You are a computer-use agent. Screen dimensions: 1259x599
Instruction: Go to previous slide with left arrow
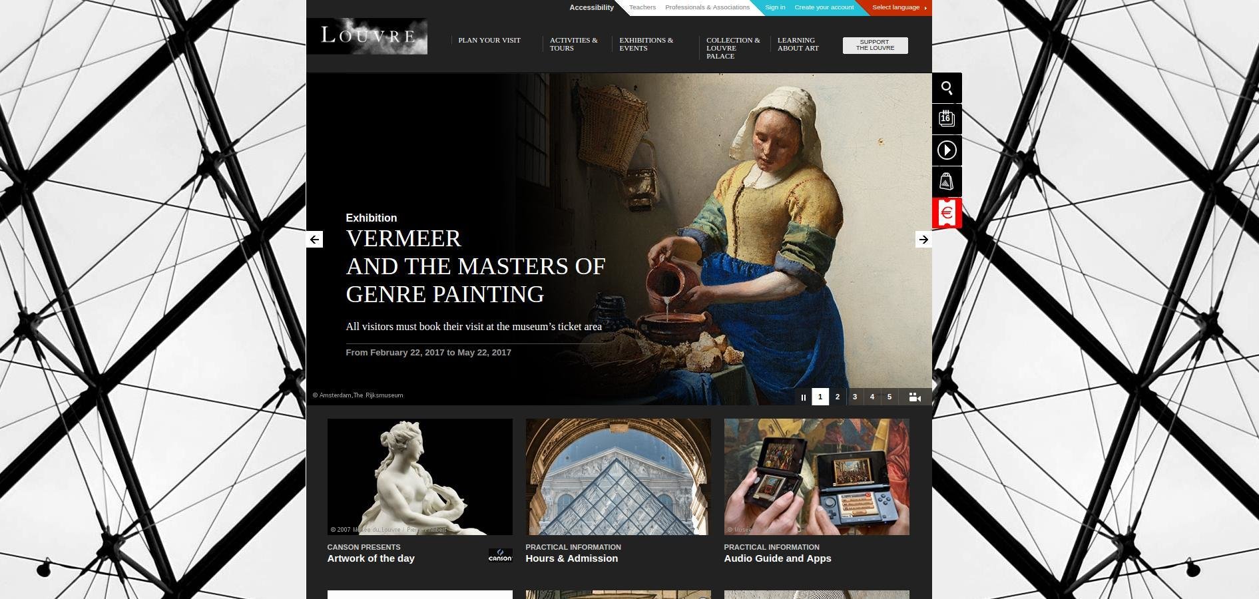tap(314, 240)
